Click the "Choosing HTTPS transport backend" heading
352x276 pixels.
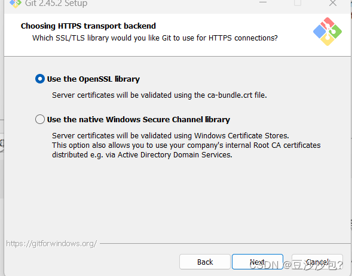click(88, 26)
